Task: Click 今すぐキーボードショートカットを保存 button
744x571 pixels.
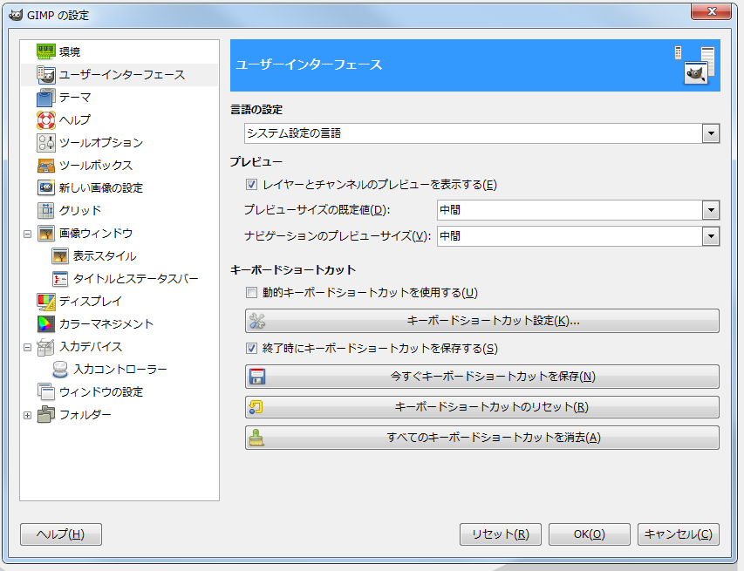Action: click(x=482, y=377)
